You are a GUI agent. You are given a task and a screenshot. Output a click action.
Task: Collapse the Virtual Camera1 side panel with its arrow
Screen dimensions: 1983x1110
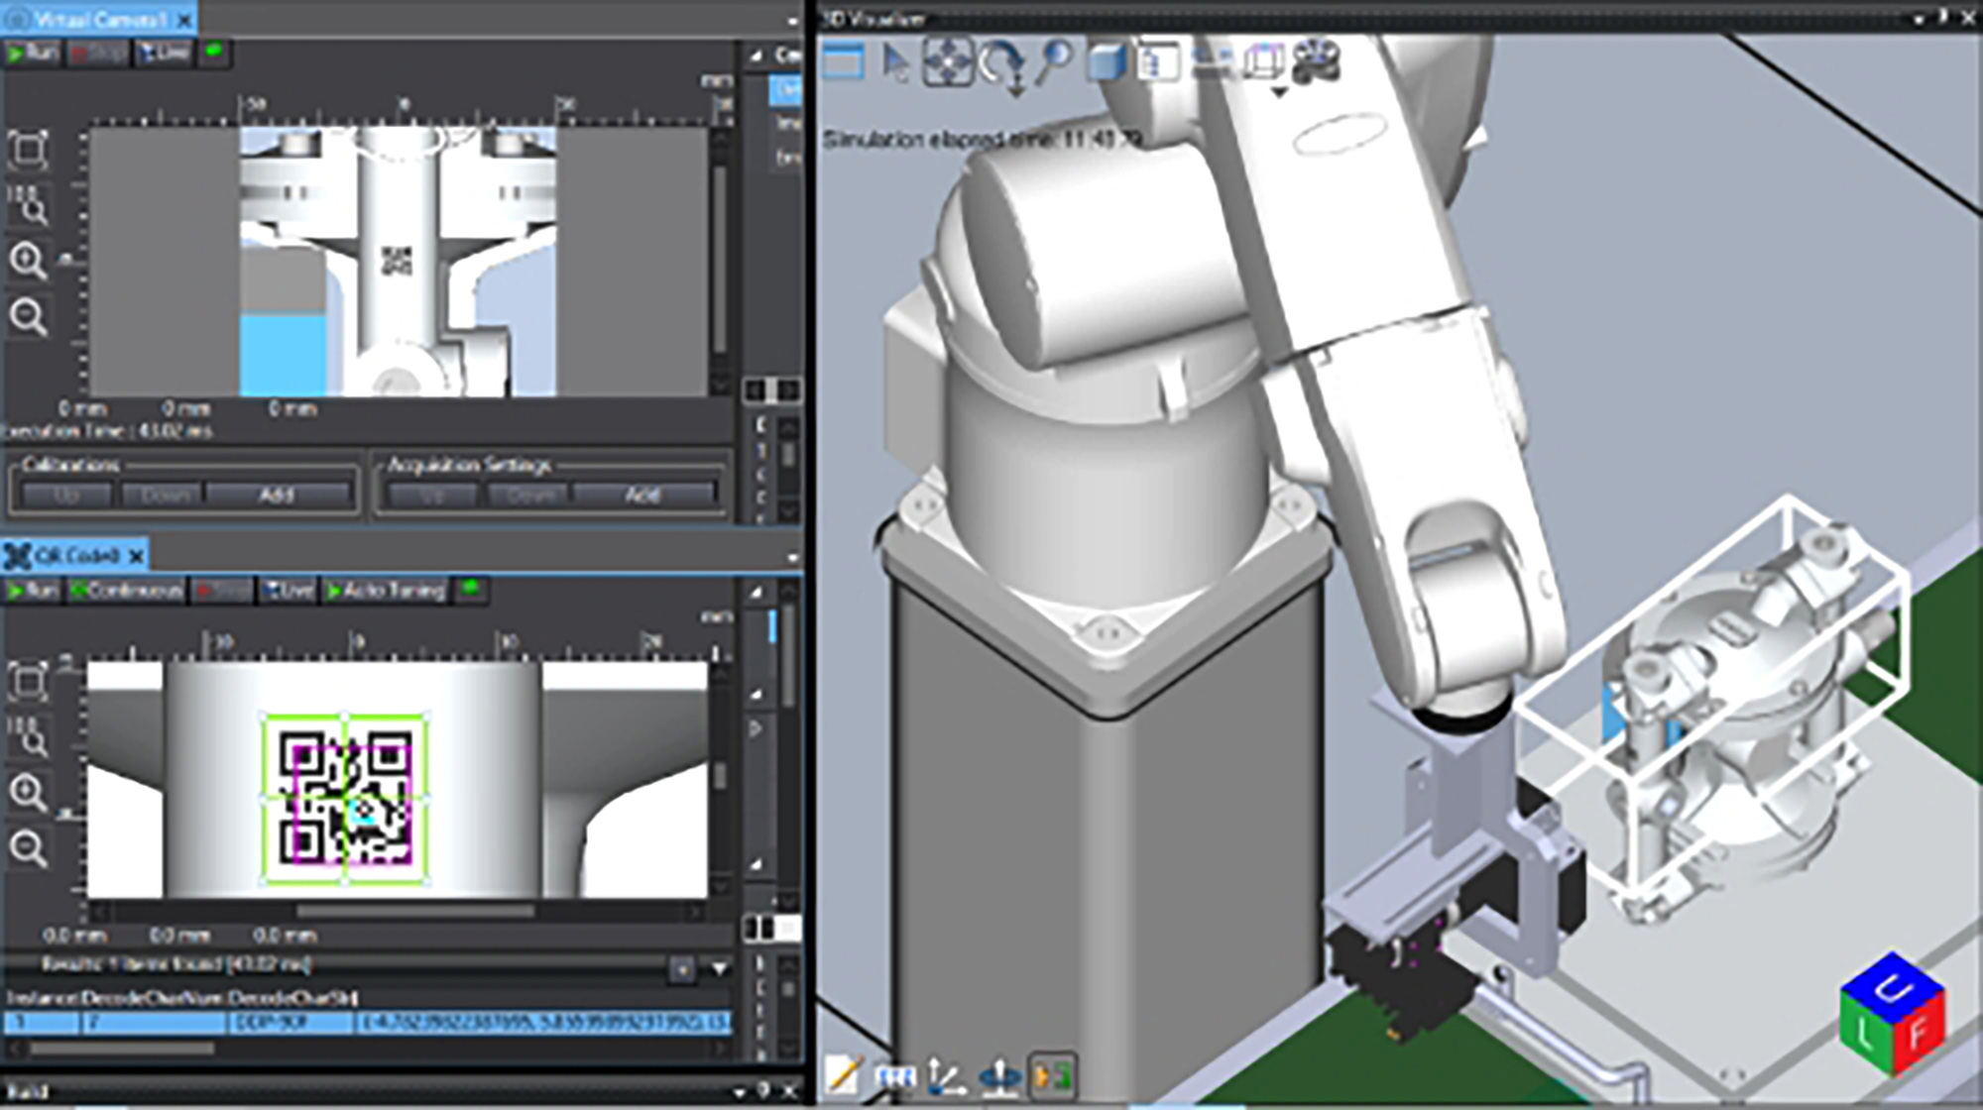click(756, 55)
